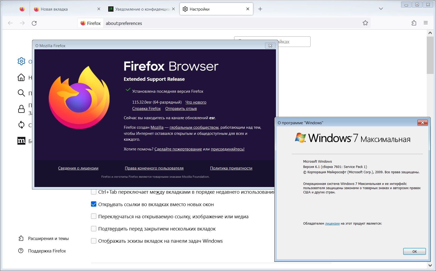Minimize the Firefox window
436x271 pixels.
pos(406,5)
